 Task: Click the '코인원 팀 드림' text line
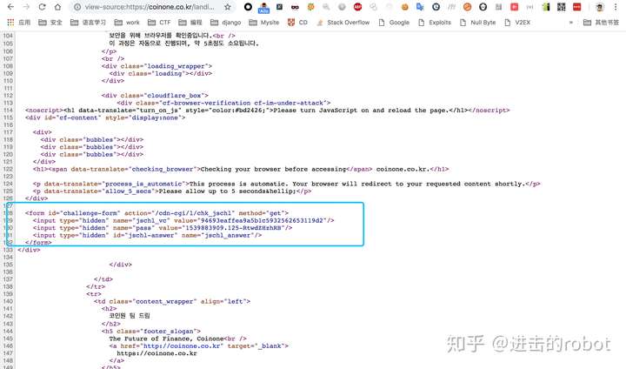(130, 316)
